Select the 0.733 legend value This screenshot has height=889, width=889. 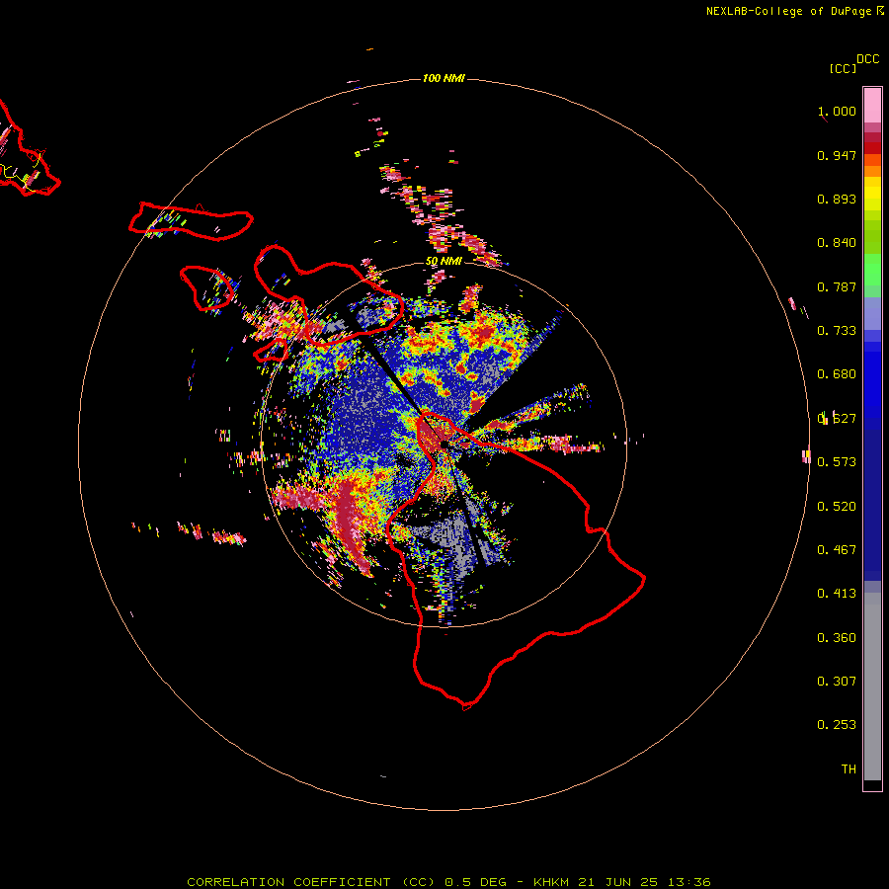(x=837, y=331)
